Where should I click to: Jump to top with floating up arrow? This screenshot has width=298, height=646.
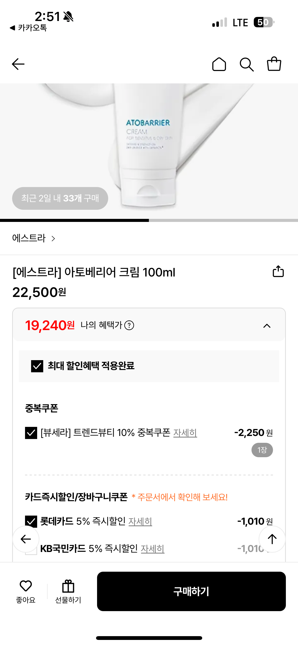[272, 539]
